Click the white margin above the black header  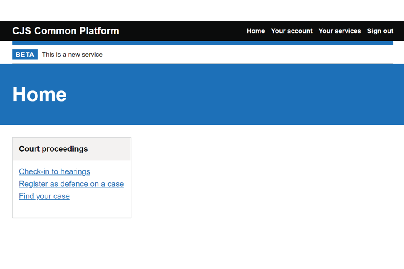tap(202, 10)
